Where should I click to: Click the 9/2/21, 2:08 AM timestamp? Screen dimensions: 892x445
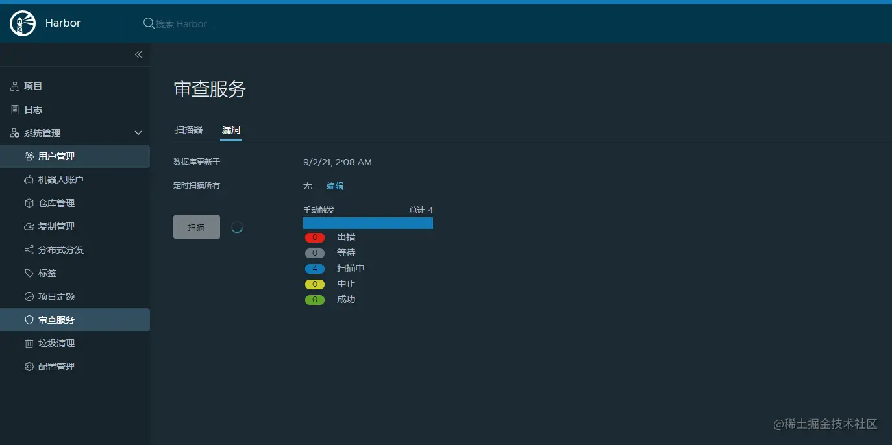click(x=338, y=162)
